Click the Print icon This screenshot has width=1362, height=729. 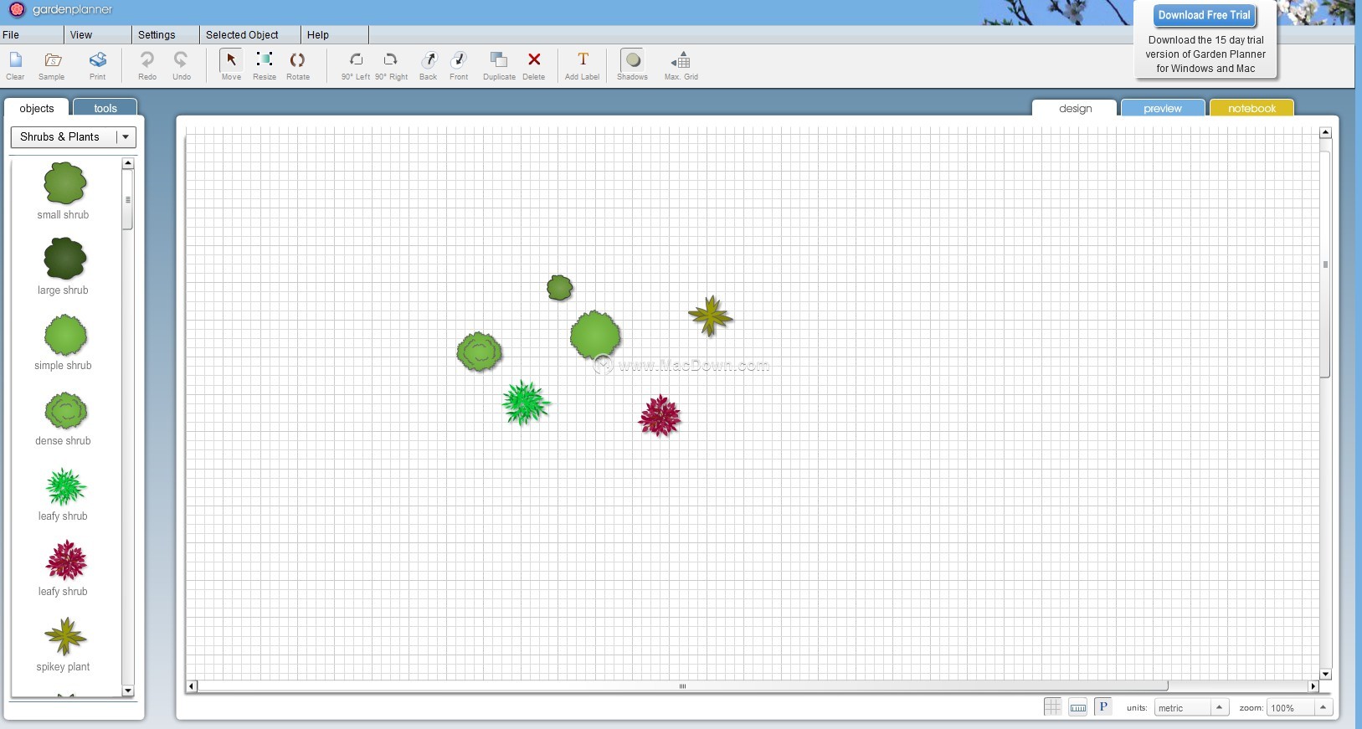pos(98,60)
